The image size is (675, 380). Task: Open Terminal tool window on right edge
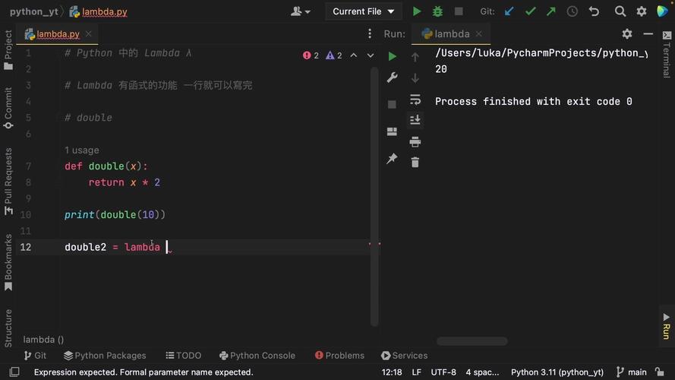667,54
